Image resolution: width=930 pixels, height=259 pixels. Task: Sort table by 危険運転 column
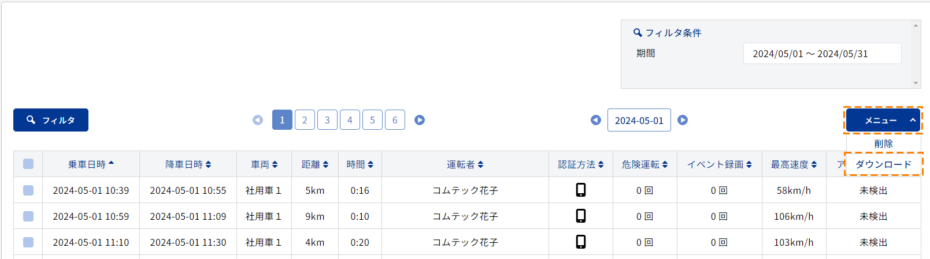click(644, 164)
